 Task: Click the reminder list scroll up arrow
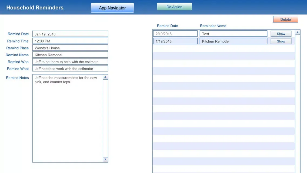[298, 32]
